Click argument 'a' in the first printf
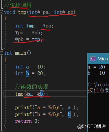 point(69,108)
